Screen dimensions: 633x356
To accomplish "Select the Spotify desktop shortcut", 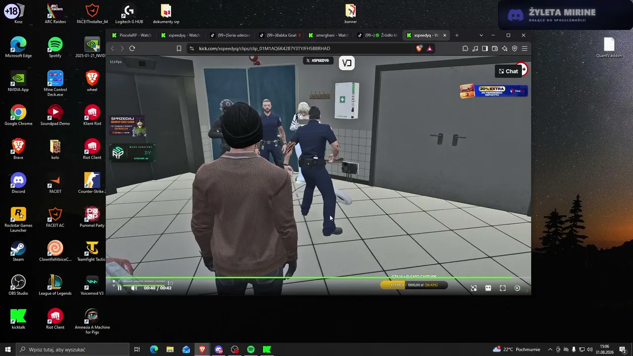I will pos(55,47).
